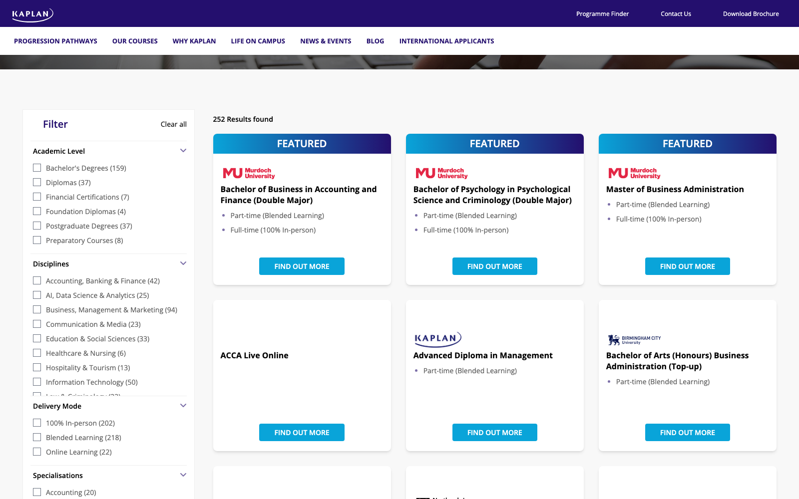Viewport: 799px width, 499px height.
Task: Check Accounting, Banking & Finance discipline
Action: coord(37,280)
